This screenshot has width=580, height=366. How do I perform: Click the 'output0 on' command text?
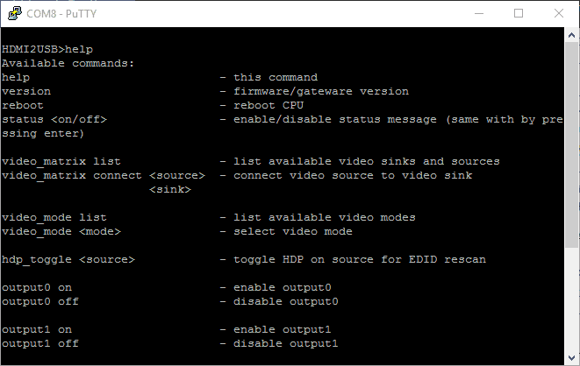click(37, 287)
